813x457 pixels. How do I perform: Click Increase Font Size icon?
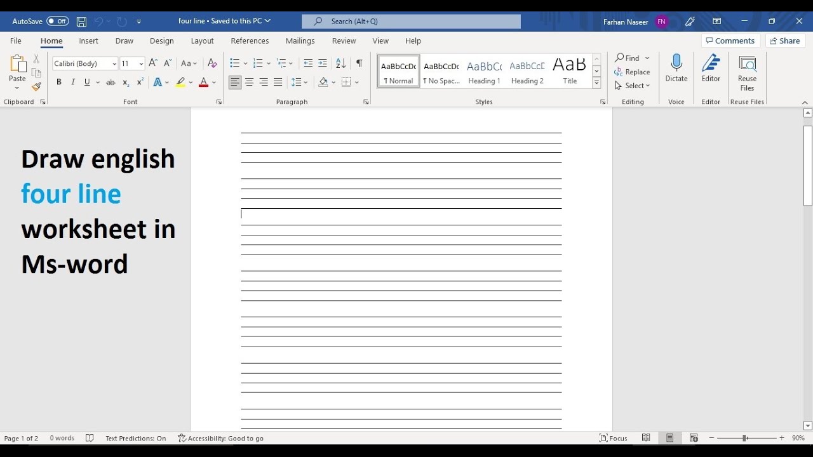tap(153, 63)
